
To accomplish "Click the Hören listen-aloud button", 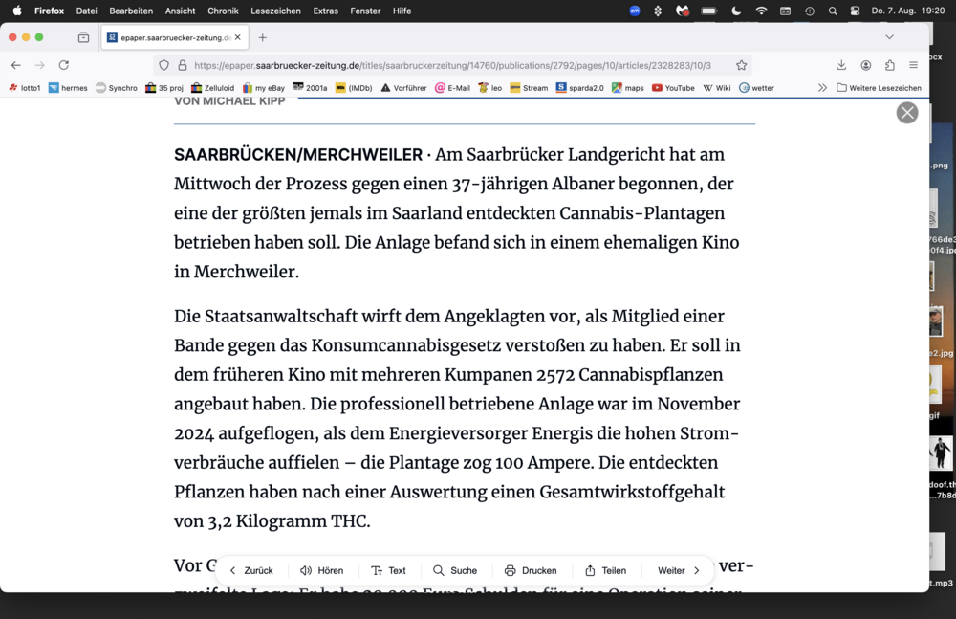I will pyautogui.click(x=321, y=570).
